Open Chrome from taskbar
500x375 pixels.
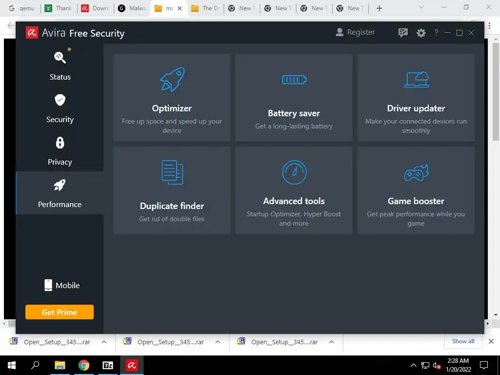84,365
